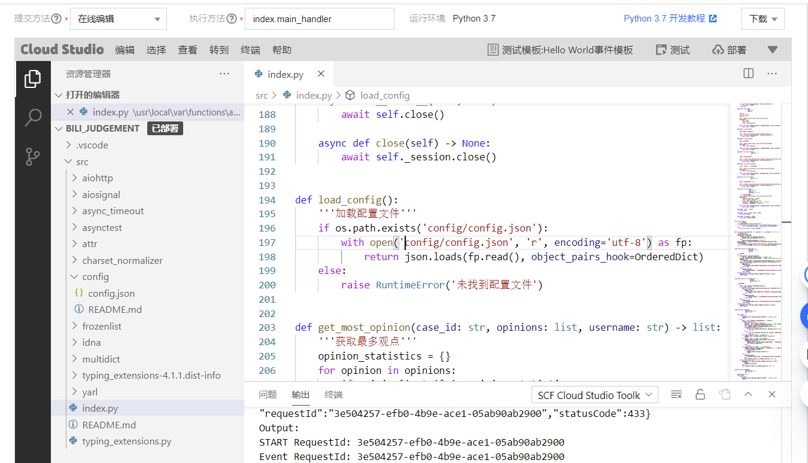The image size is (808, 463).
Task: Open sidebar more actions next to 资源管理器
Action: click(224, 73)
